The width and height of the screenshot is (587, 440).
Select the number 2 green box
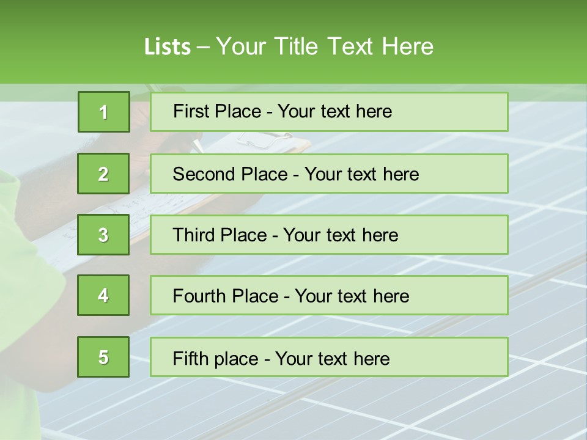(x=103, y=174)
